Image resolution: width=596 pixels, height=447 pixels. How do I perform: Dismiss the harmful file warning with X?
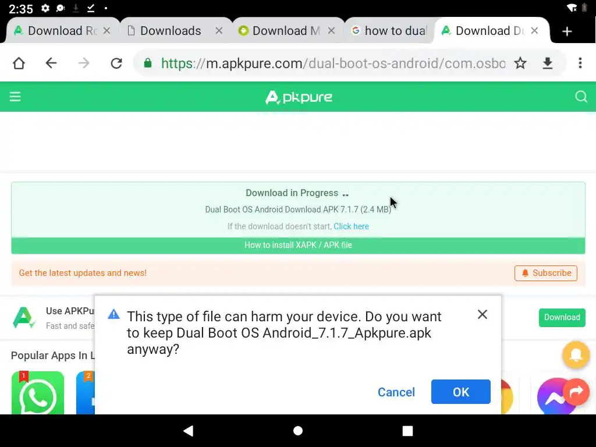point(483,314)
